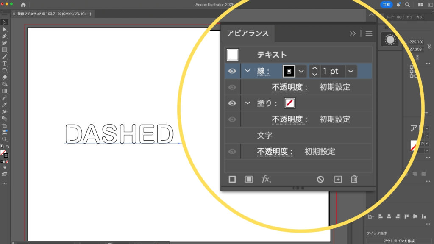Click the Clear Appearance icon
The width and height of the screenshot is (434, 244).
tap(320, 179)
